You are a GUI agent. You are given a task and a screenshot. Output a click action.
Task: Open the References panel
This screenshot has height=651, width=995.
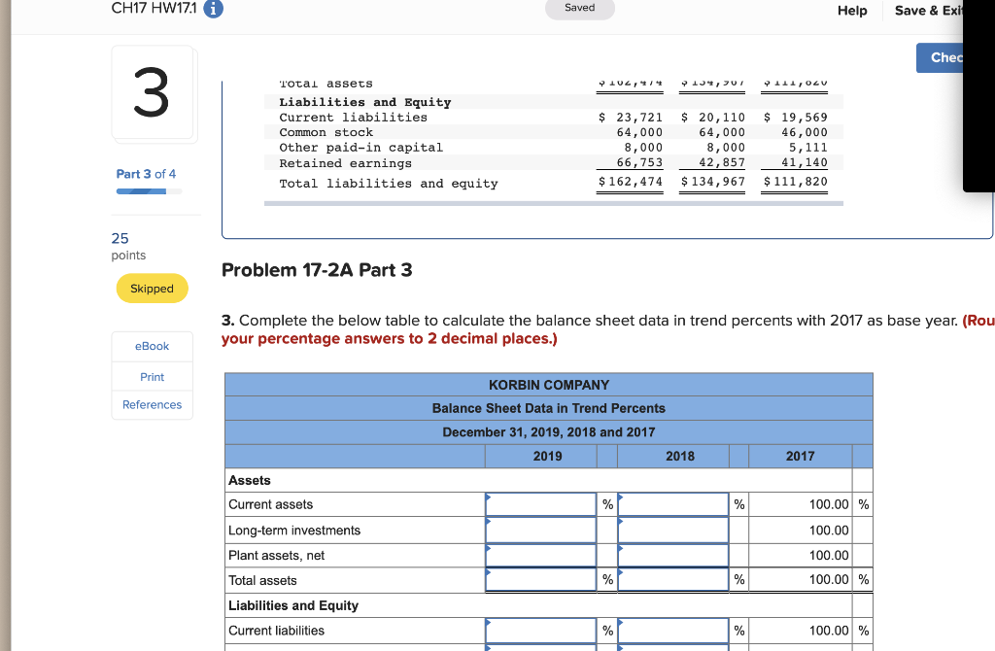152,404
